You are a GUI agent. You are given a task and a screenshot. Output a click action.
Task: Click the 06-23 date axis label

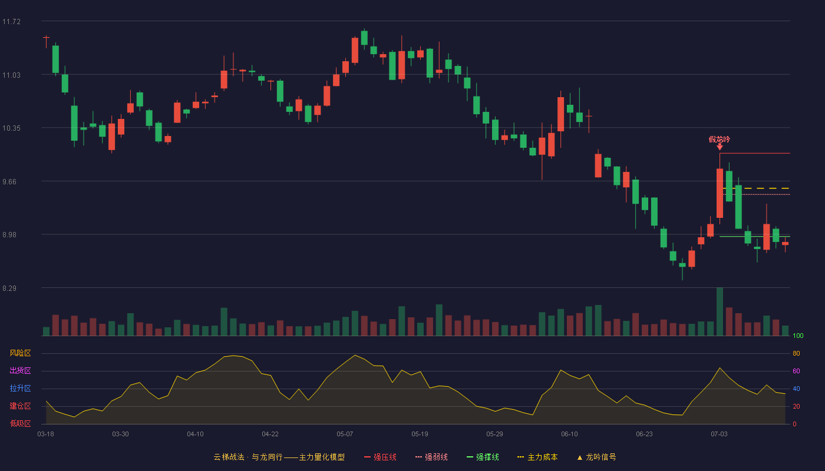644,434
